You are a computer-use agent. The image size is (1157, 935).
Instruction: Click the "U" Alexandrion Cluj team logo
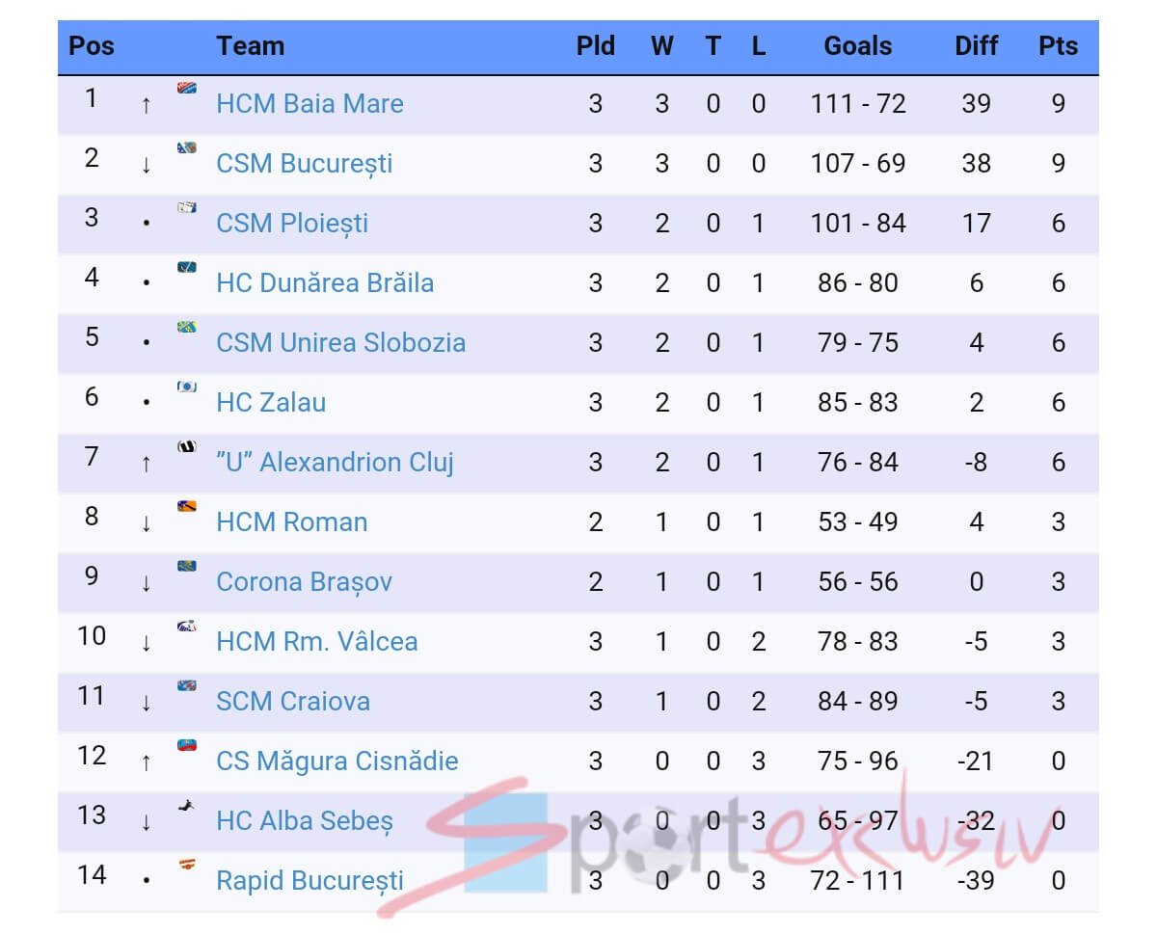click(187, 447)
